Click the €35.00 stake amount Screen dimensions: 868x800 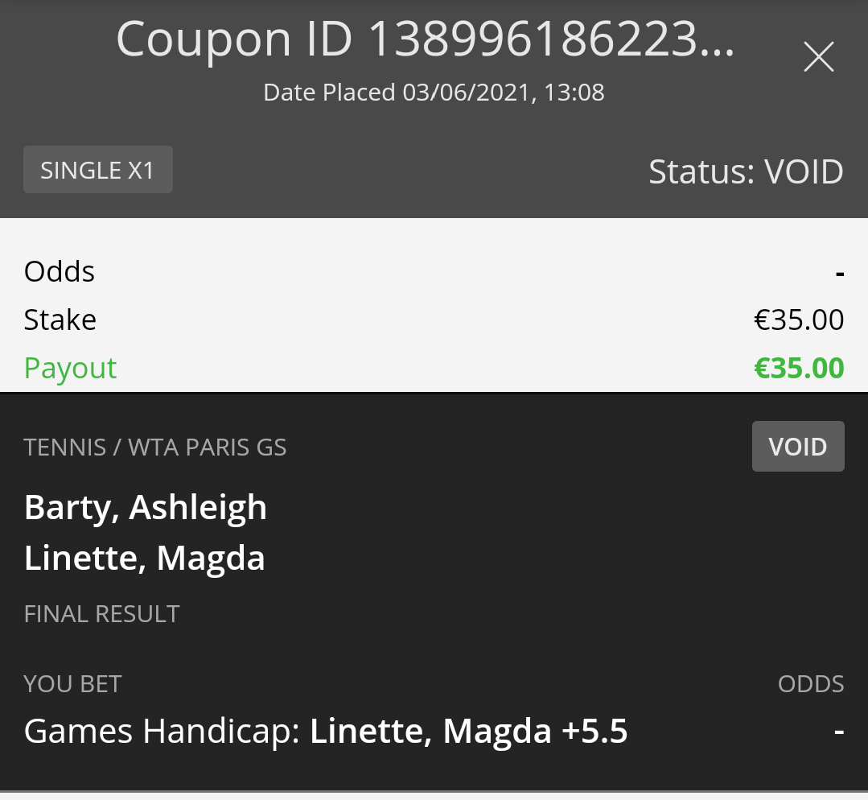click(799, 320)
